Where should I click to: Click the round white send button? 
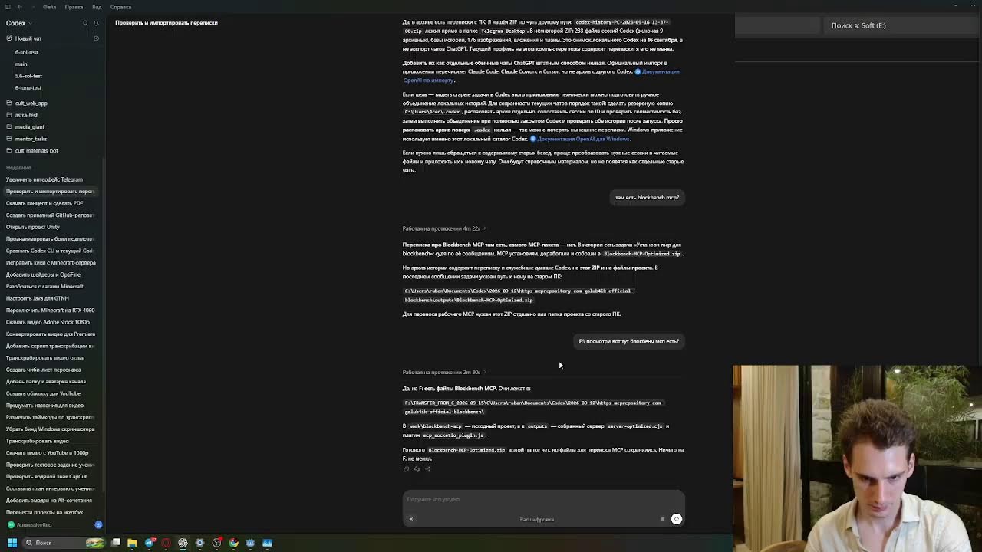coord(677,519)
